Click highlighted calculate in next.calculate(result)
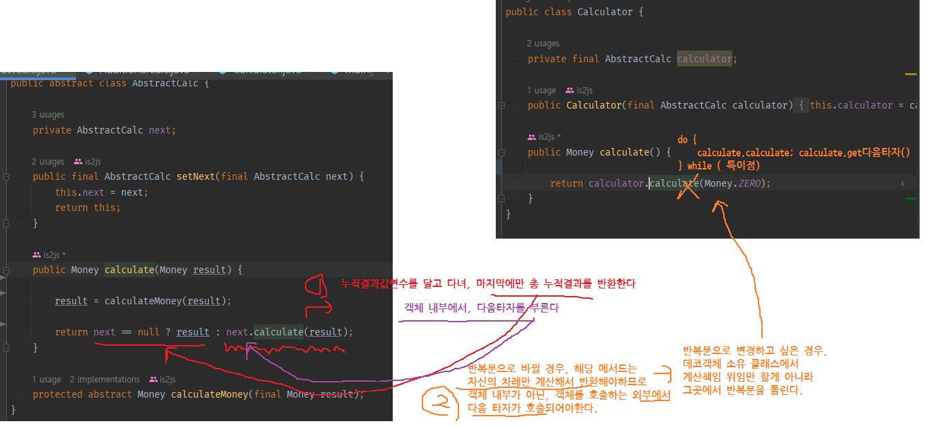Image resolution: width=930 pixels, height=426 pixels. coord(279,332)
